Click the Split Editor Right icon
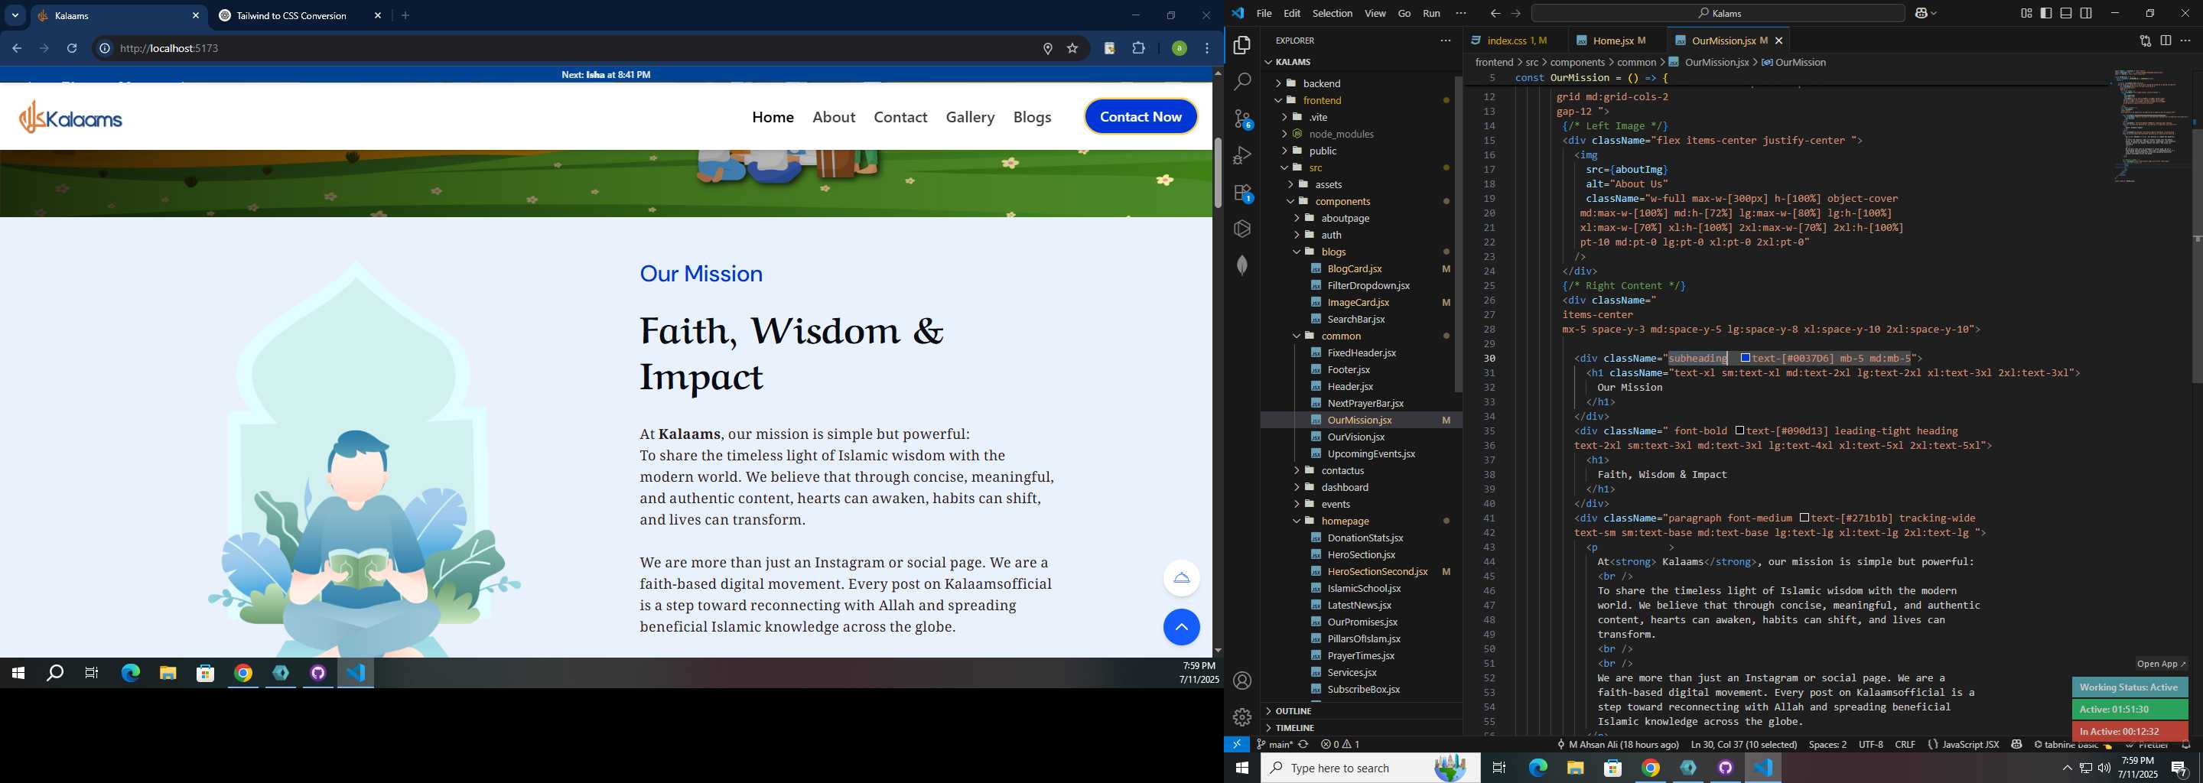This screenshot has width=2203, height=783. (x=2166, y=41)
